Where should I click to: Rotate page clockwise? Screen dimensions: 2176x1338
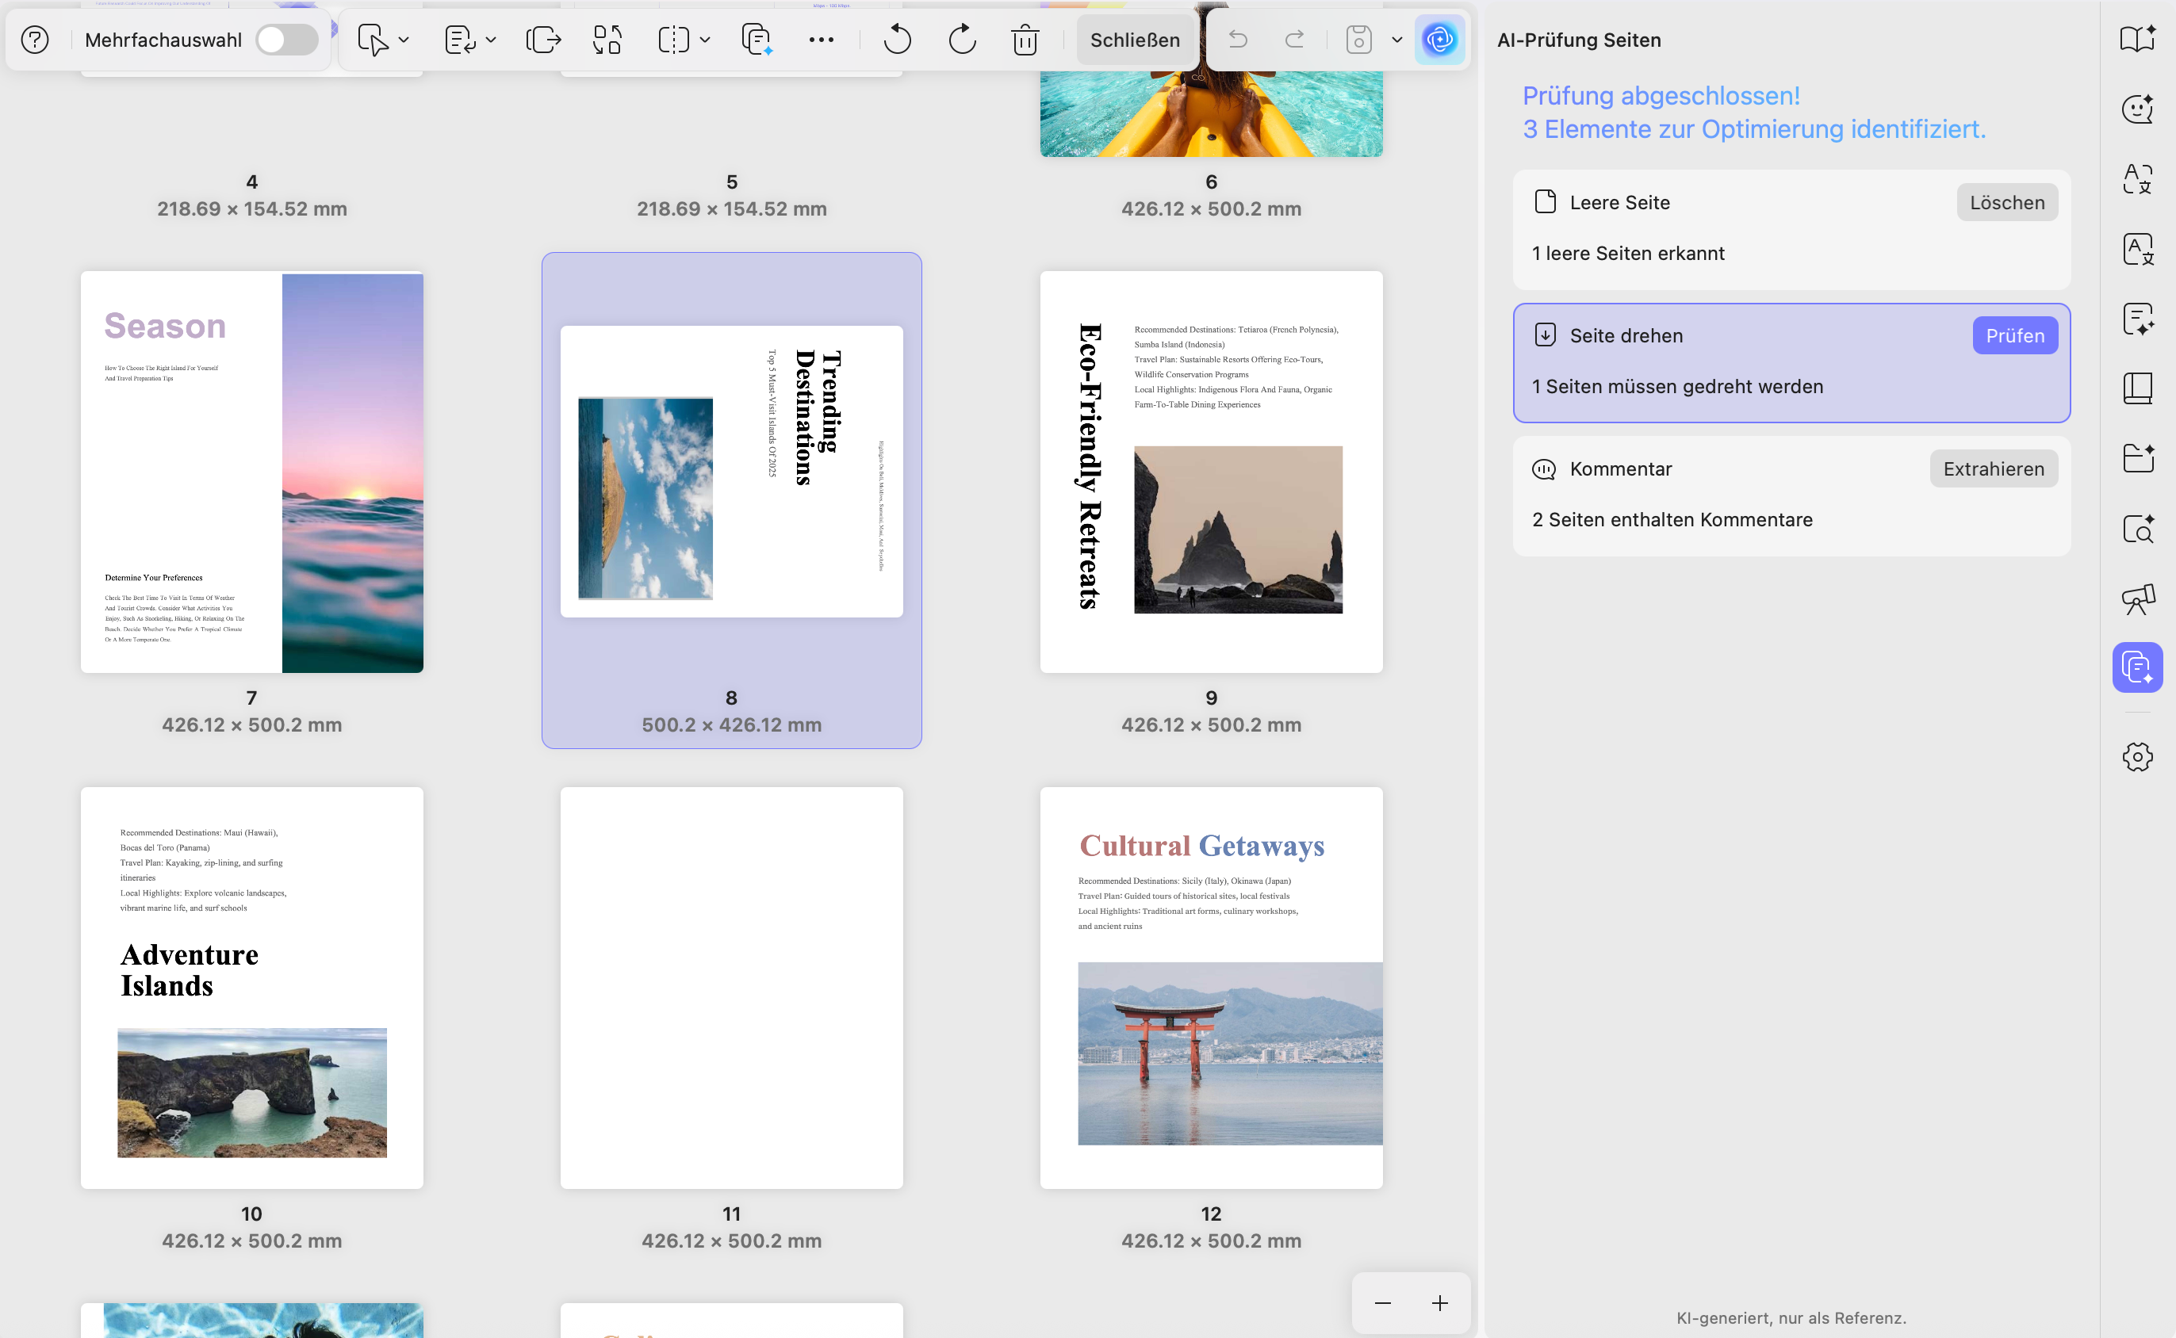coord(962,40)
